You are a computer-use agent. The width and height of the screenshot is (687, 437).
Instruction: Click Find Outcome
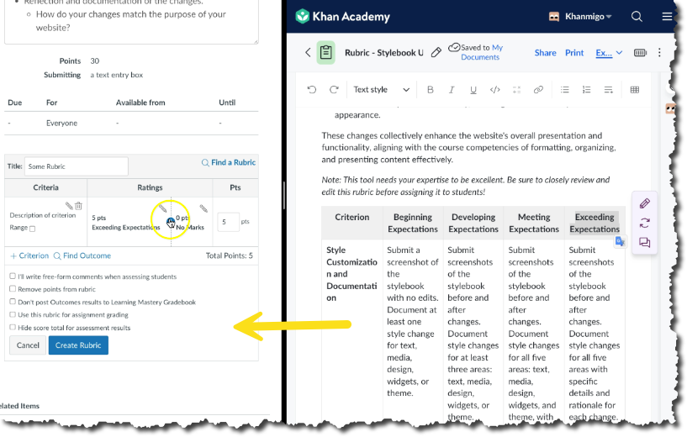point(82,255)
